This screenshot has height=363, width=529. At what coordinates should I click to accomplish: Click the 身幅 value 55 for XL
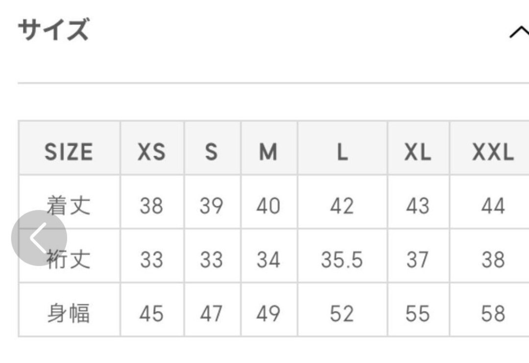click(x=418, y=313)
